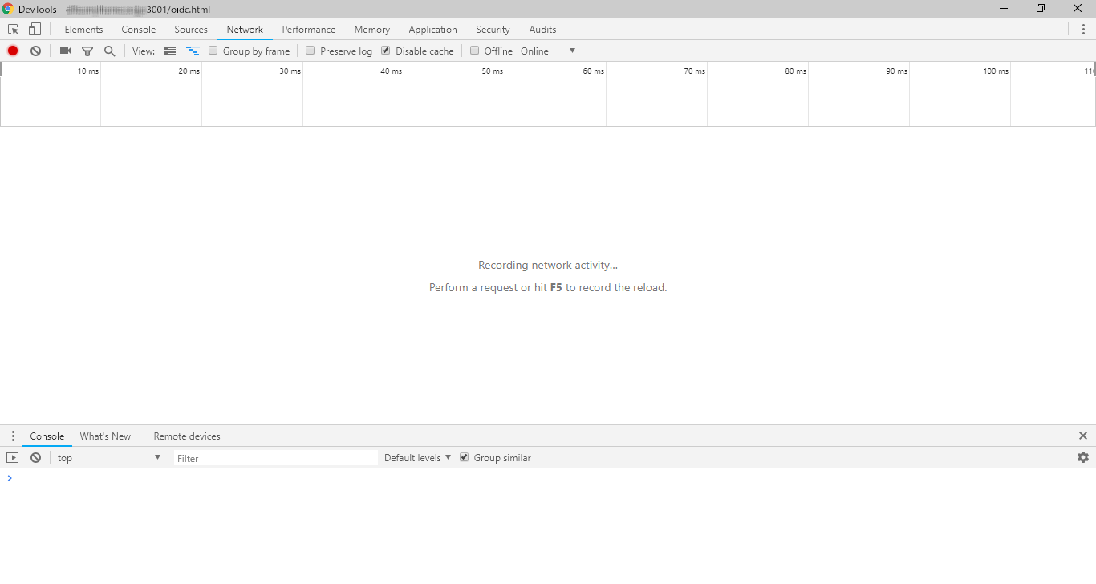This screenshot has width=1096, height=584.
Task: Open the customize DevTools three-dot menu
Action: 1084,29
